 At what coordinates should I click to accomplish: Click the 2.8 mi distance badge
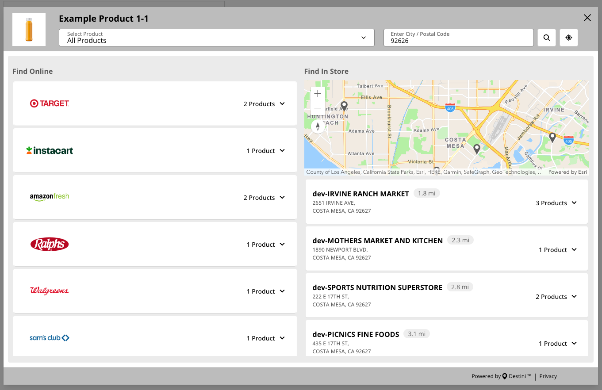pyautogui.click(x=460, y=287)
